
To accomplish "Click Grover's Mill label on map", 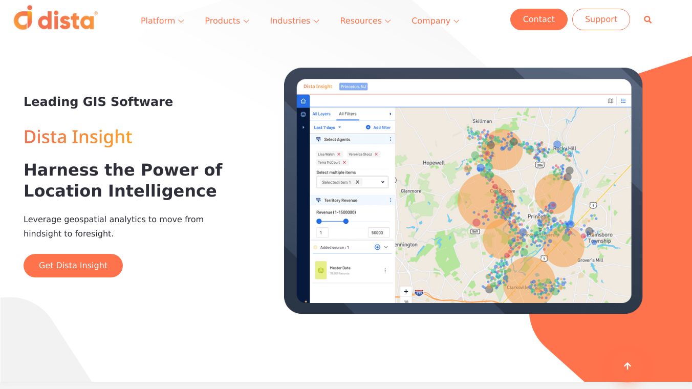I will (590, 261).
